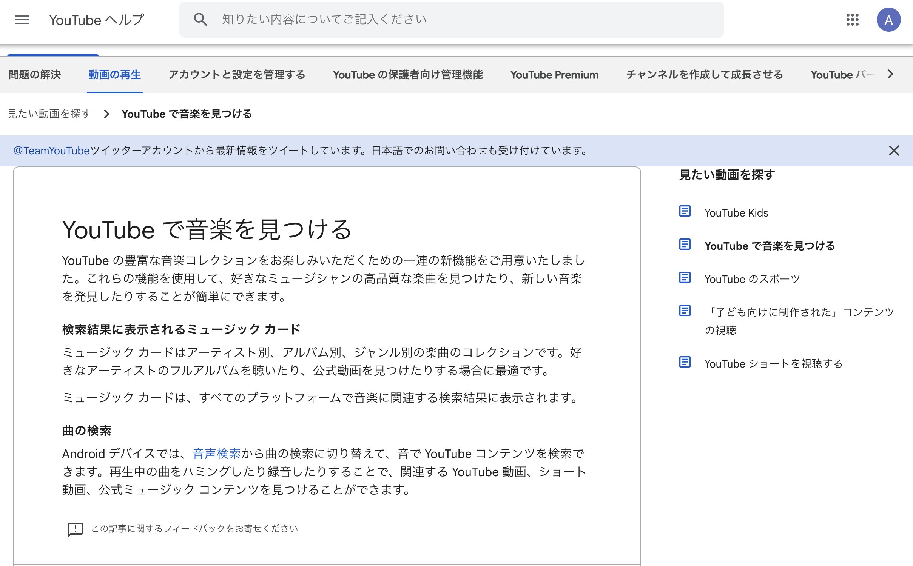This screenshot has height=566, width=913.
Task: Go to 見たい動画を探す breadcrumb
Action: coord(49,114)
